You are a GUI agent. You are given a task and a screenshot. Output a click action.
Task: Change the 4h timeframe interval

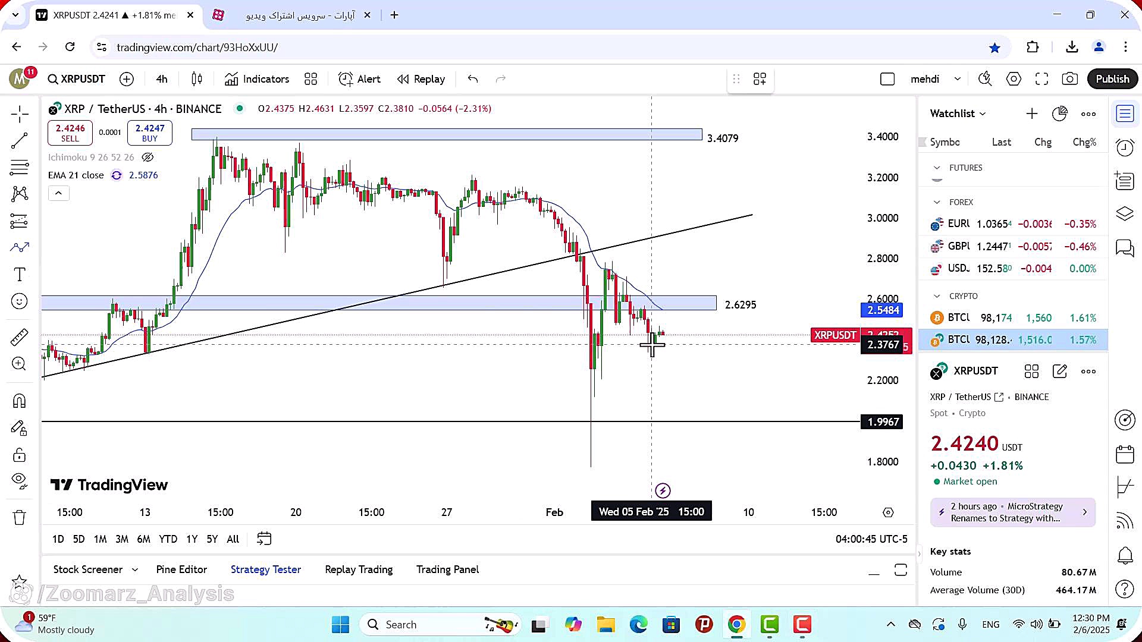coord(162,79)
